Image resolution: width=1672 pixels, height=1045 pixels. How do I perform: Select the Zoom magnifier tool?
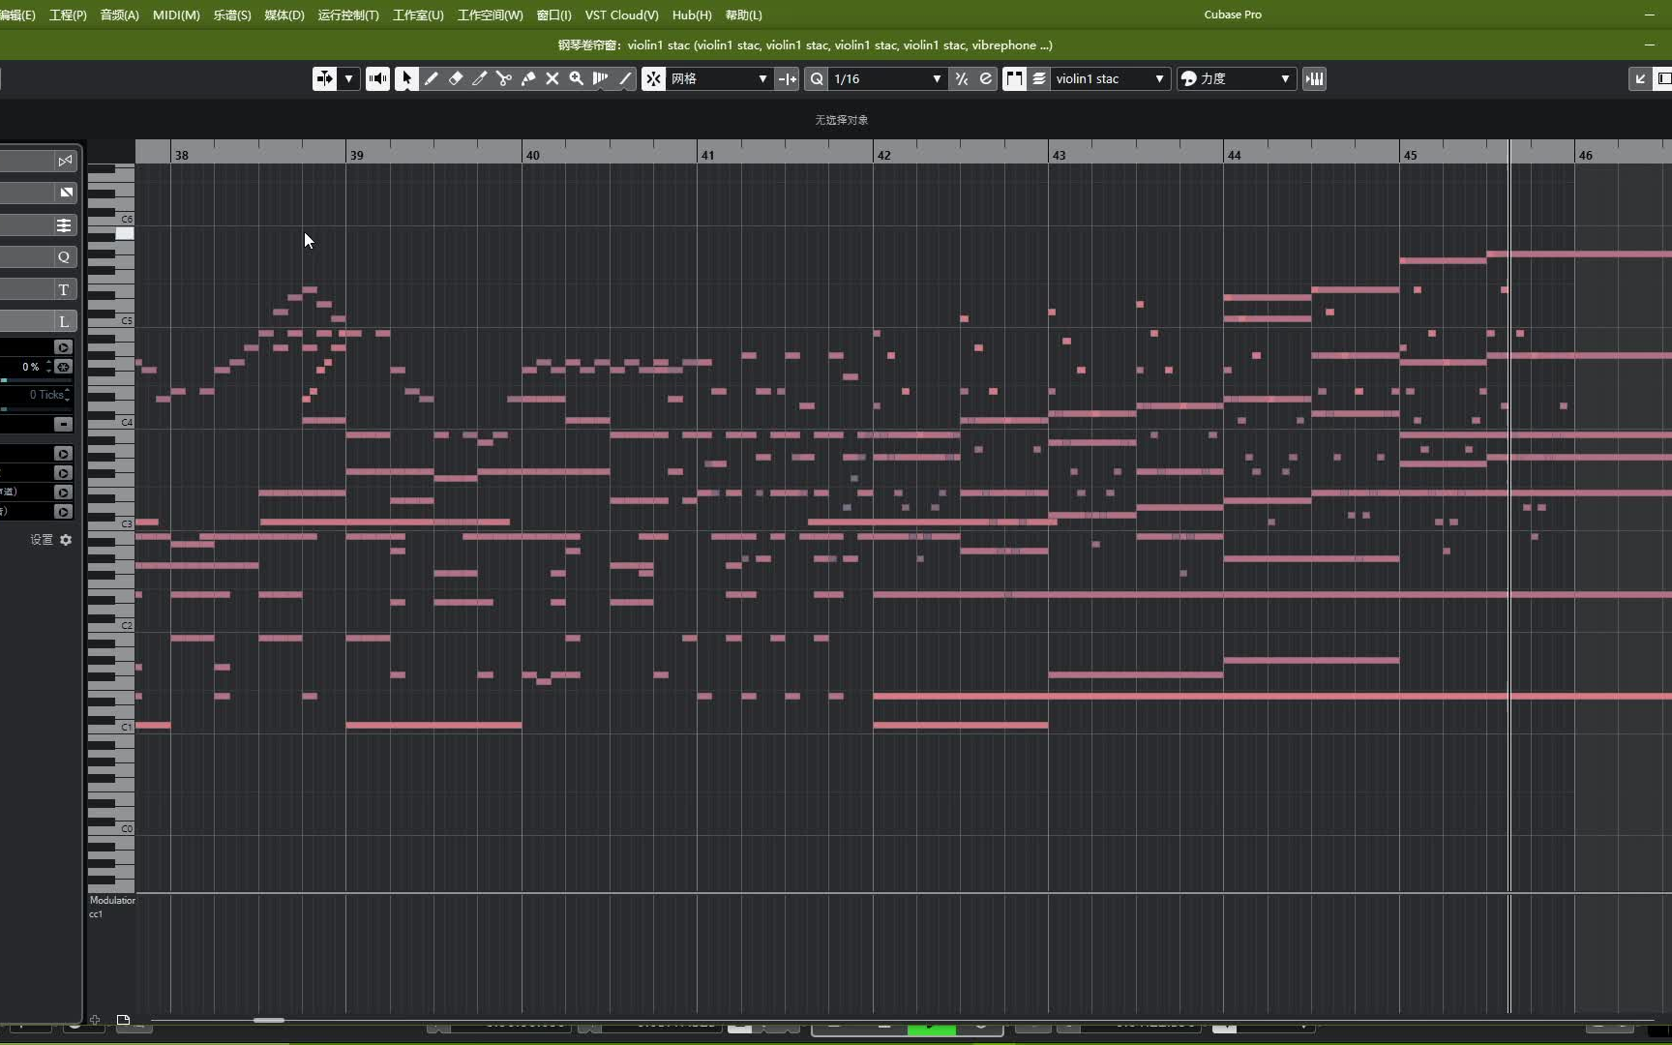pyautogui.click(x=577, y=78)
